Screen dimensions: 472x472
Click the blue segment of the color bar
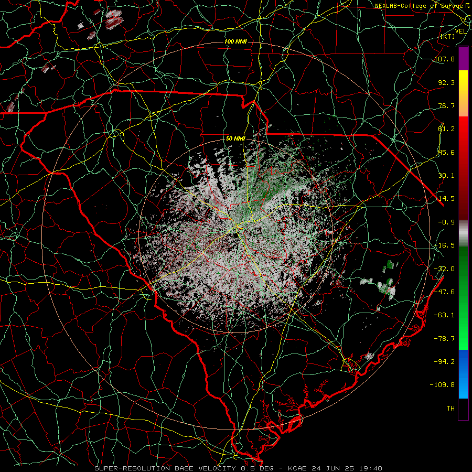[x=463, y=374]
